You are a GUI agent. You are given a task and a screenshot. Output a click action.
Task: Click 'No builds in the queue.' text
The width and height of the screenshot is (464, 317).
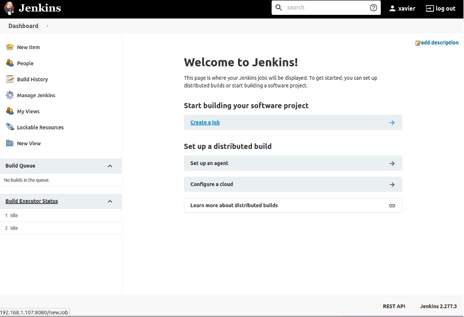coord(27,180)
